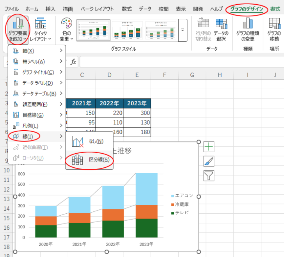Choose なし(N) in the lines submenu
This screenshot has width=284, height=257.
(89, 141)
